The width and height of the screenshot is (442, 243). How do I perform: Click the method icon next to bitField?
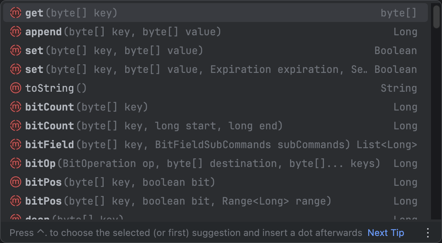point(15,145)
